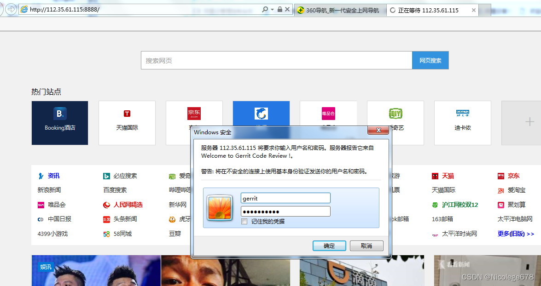Open the 唯品会 pink site tile
The width and height of the screenshot is (541, 286).
pos(328,114)
